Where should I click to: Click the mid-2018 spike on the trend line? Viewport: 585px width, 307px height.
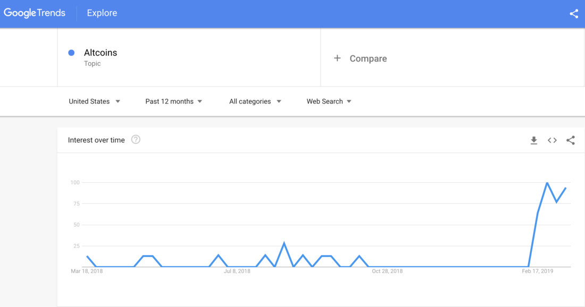(285, 242)
